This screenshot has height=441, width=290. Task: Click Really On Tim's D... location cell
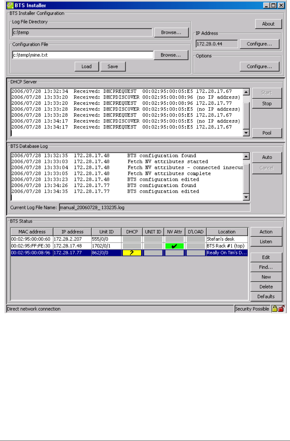point(227,253)
